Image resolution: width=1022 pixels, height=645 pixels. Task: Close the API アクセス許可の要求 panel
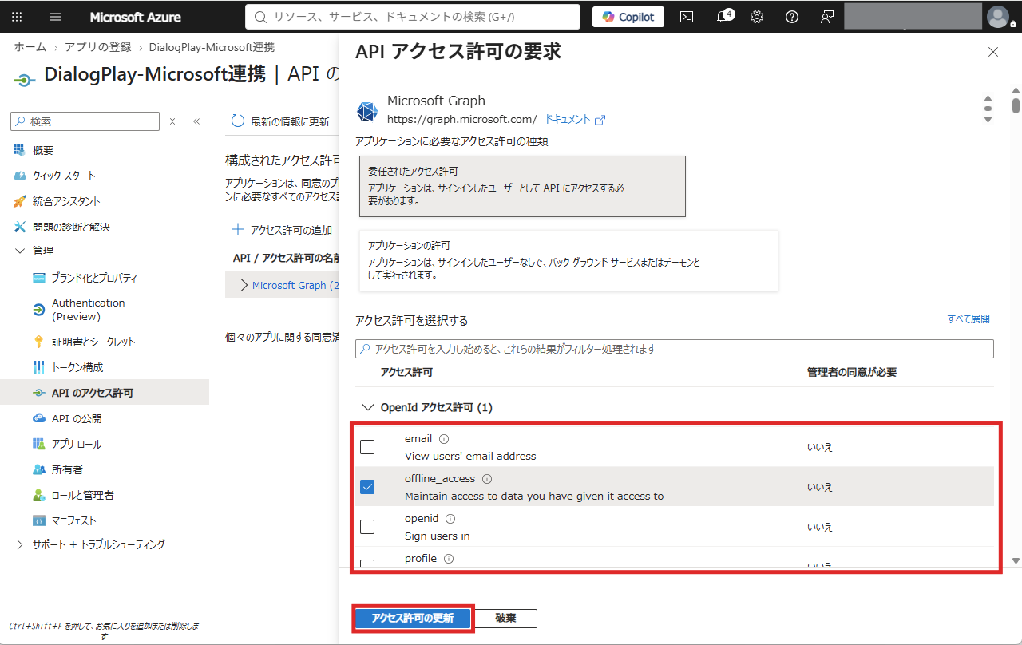993,52
